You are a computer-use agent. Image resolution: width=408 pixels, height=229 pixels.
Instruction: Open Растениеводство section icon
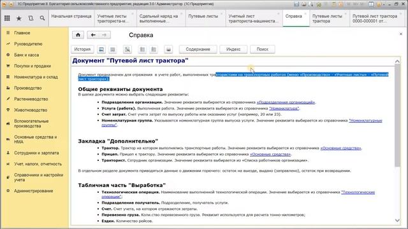(x=8, y=99)
